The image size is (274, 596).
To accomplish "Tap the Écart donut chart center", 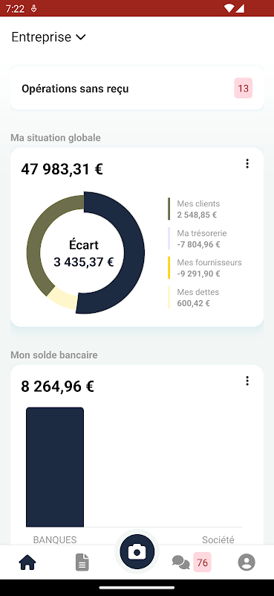I will 84,253.
